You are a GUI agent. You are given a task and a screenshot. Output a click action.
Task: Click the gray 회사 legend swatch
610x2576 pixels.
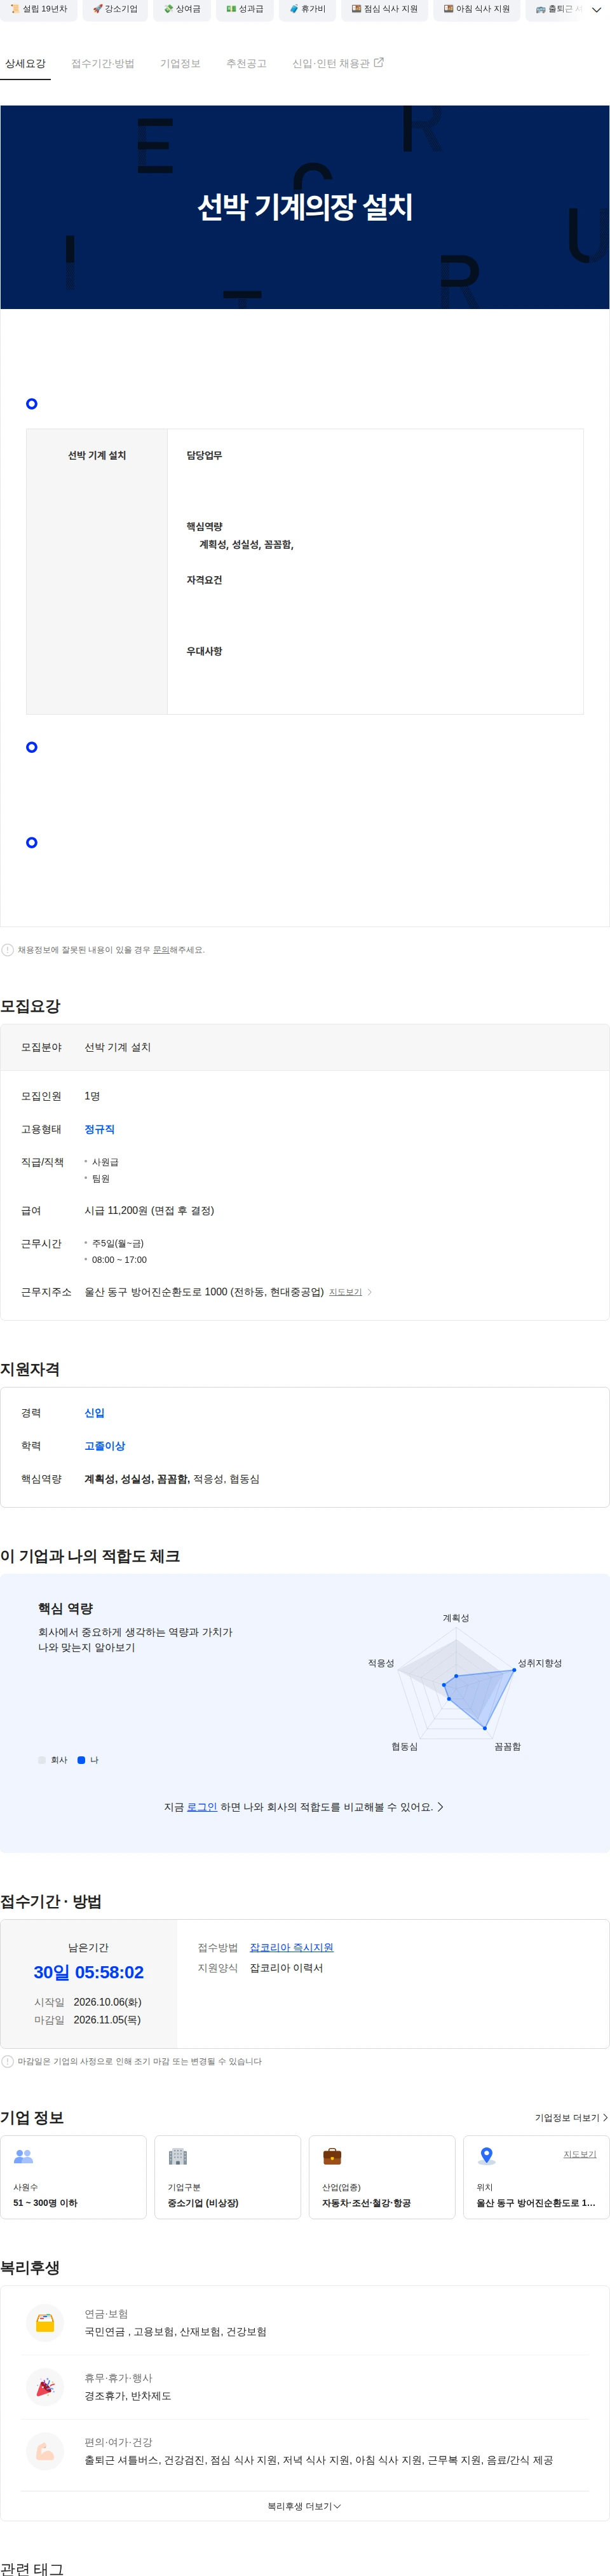point(42,1760)
